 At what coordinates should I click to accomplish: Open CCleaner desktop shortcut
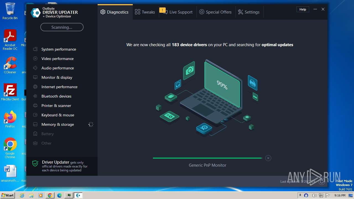[10, 65]
